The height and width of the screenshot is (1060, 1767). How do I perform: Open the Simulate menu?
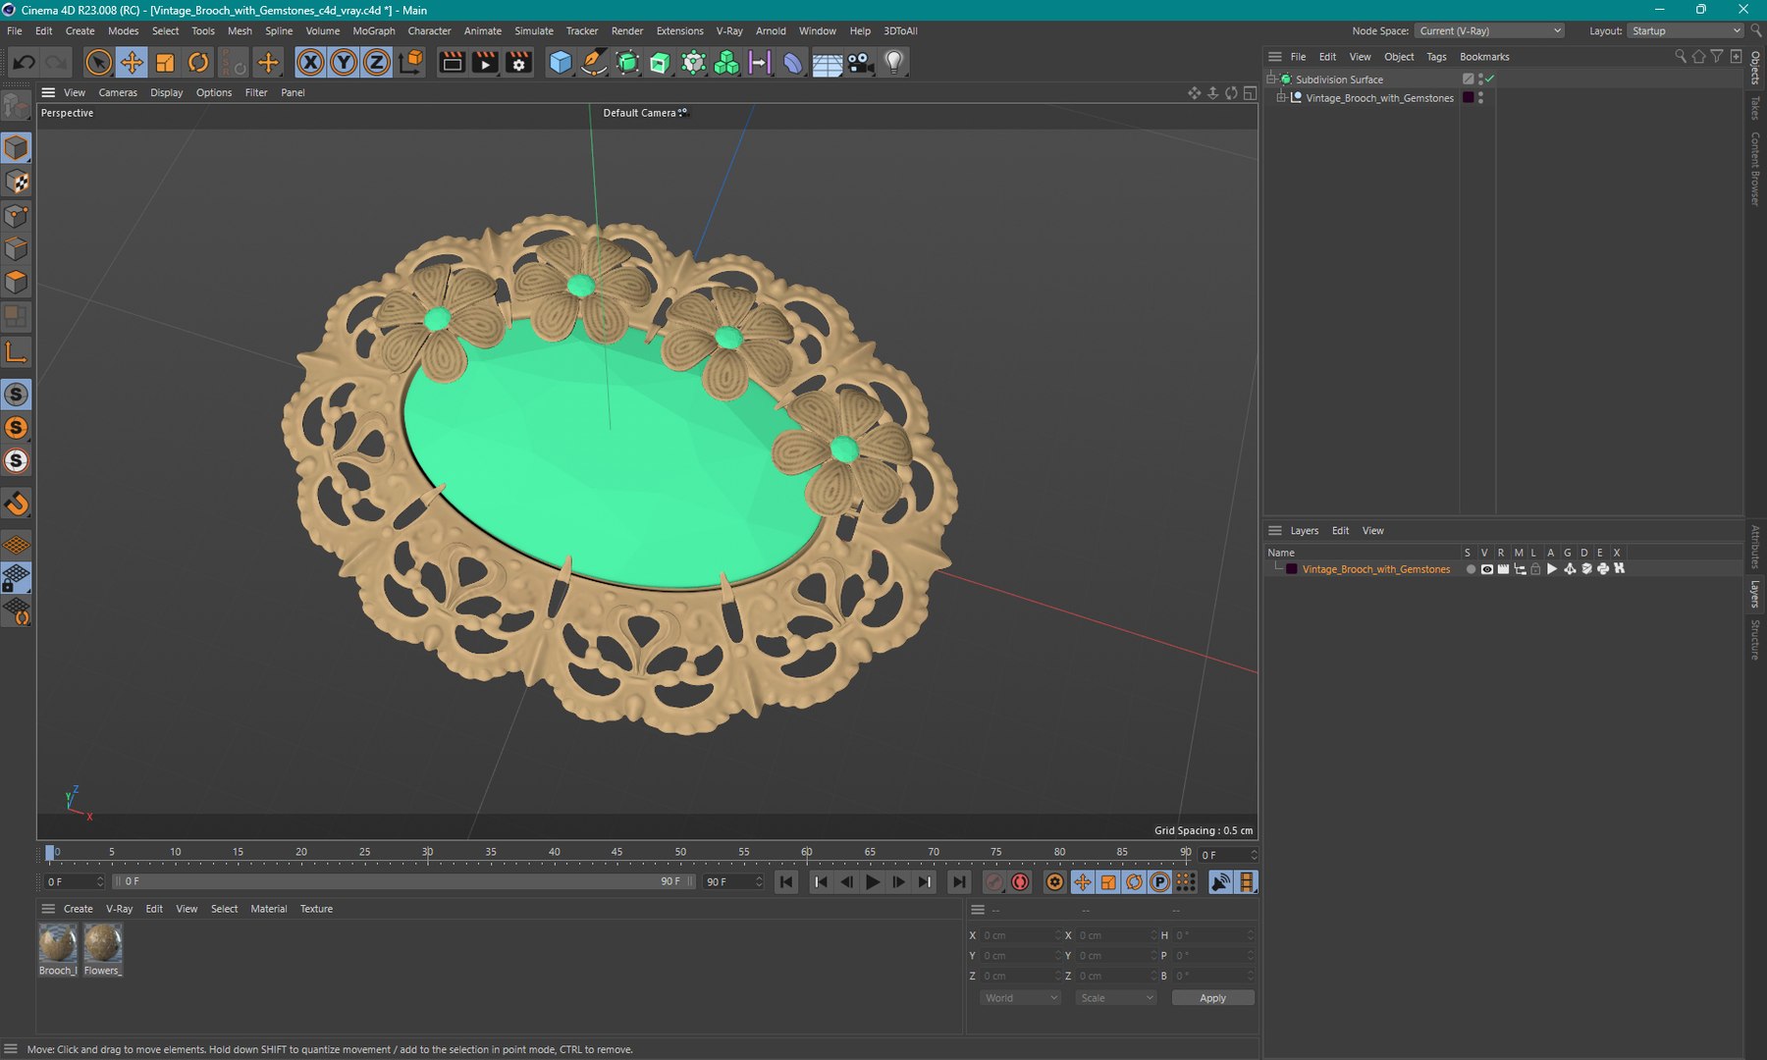pyautogui.click(x=534, y=31)
